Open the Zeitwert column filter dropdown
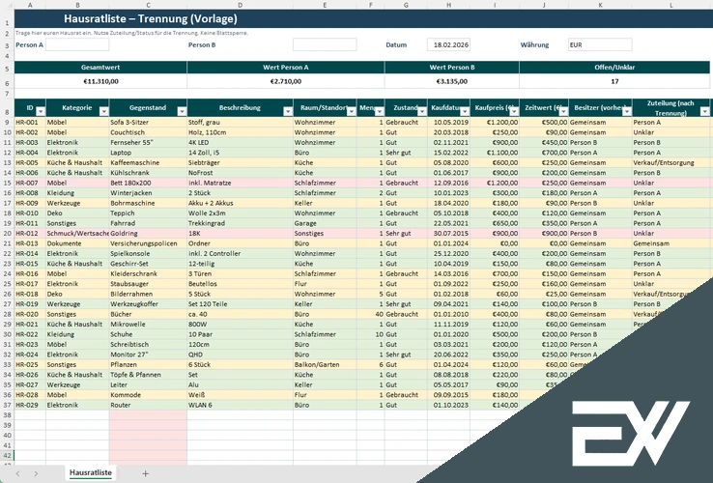 [x=563, y=111]
